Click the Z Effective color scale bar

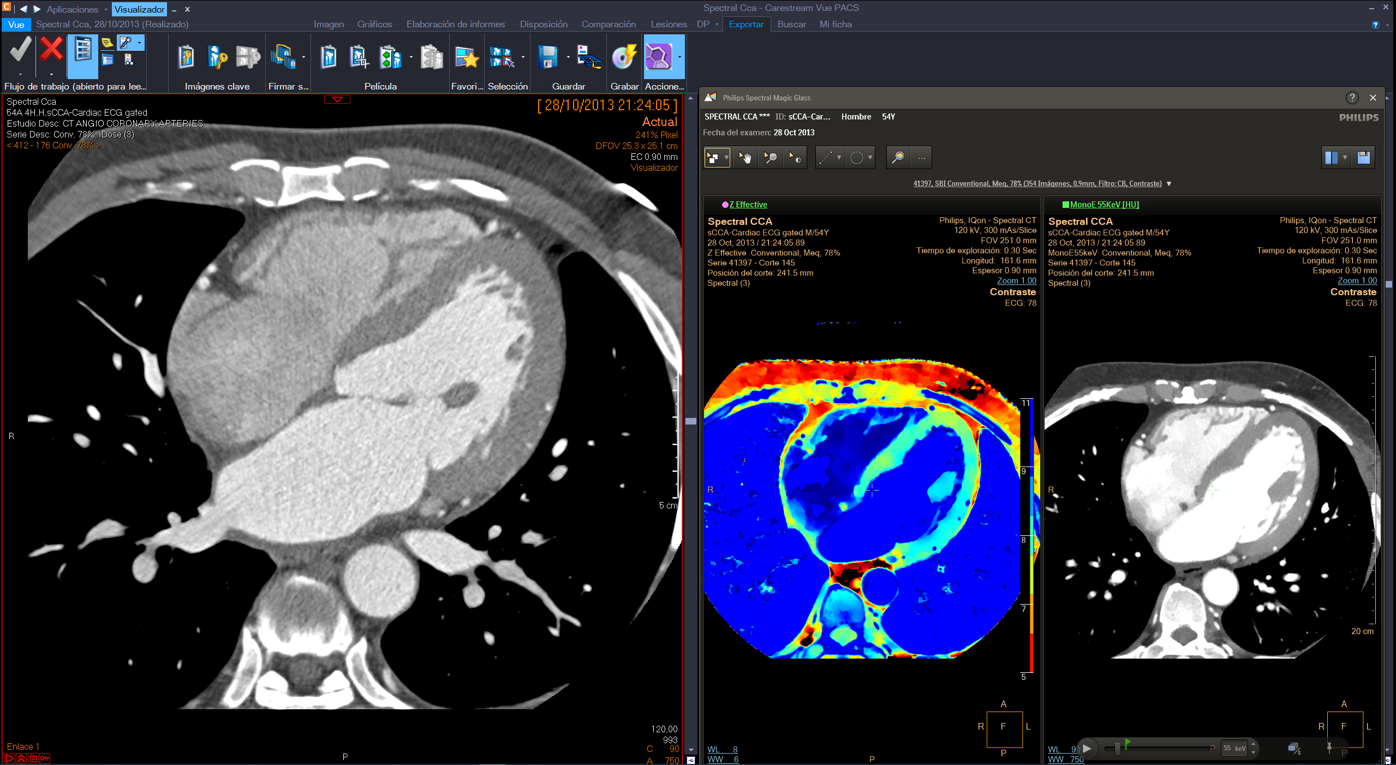coord(1031,536)
